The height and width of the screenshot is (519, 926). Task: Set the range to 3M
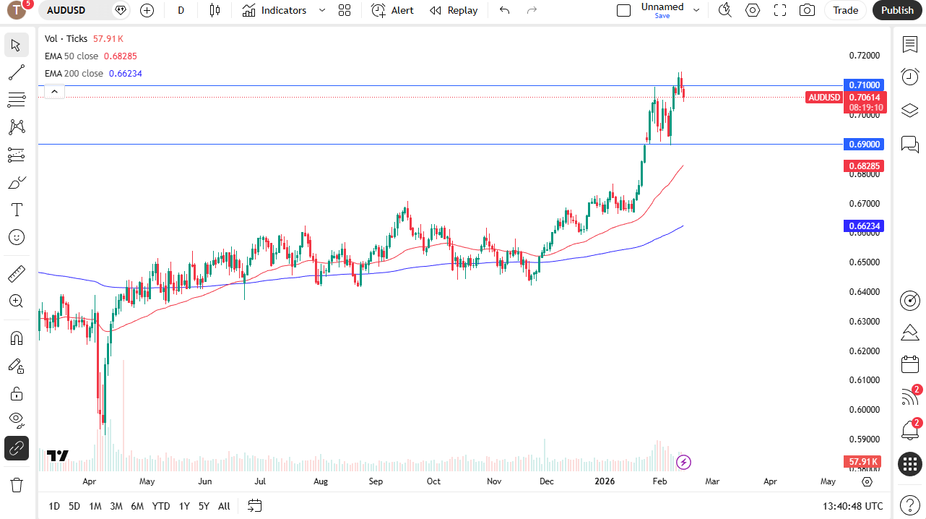(116, 506)
